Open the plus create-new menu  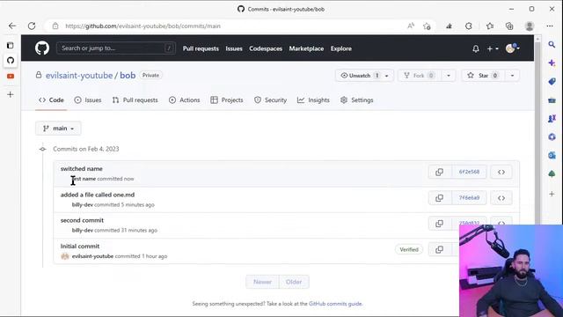coord(493,48)
